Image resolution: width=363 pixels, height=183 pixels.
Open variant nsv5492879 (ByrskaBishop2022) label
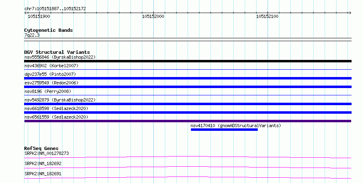[60, 100]
